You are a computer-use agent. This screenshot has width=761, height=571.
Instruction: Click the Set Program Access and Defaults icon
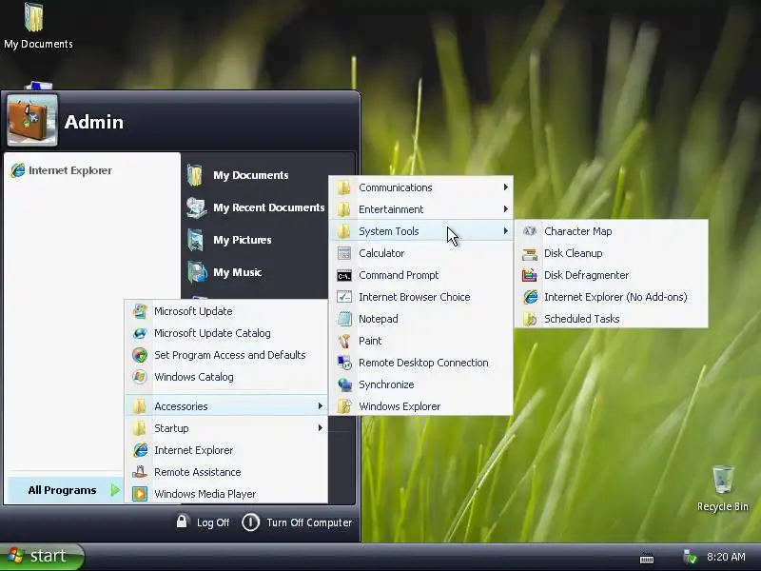[x=140, y=355]
